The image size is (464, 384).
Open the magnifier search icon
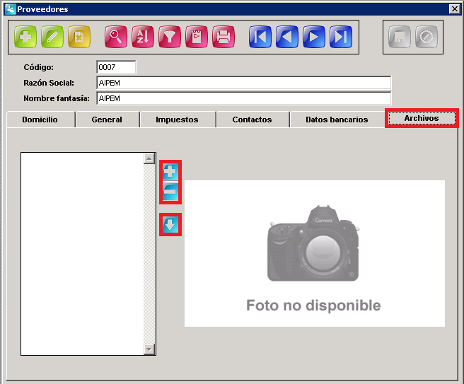(x=116, y=37)
